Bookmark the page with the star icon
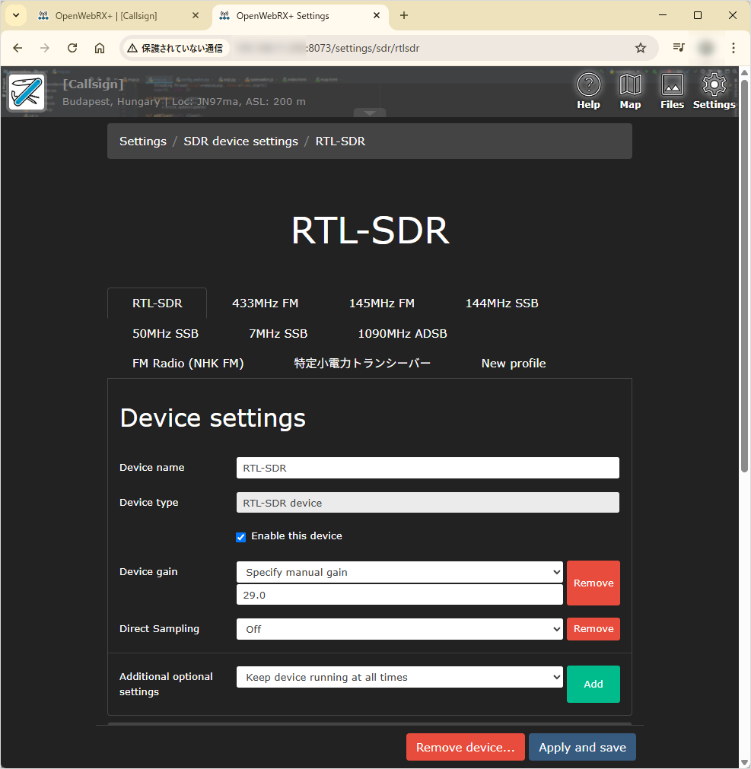 click(639, 47)
